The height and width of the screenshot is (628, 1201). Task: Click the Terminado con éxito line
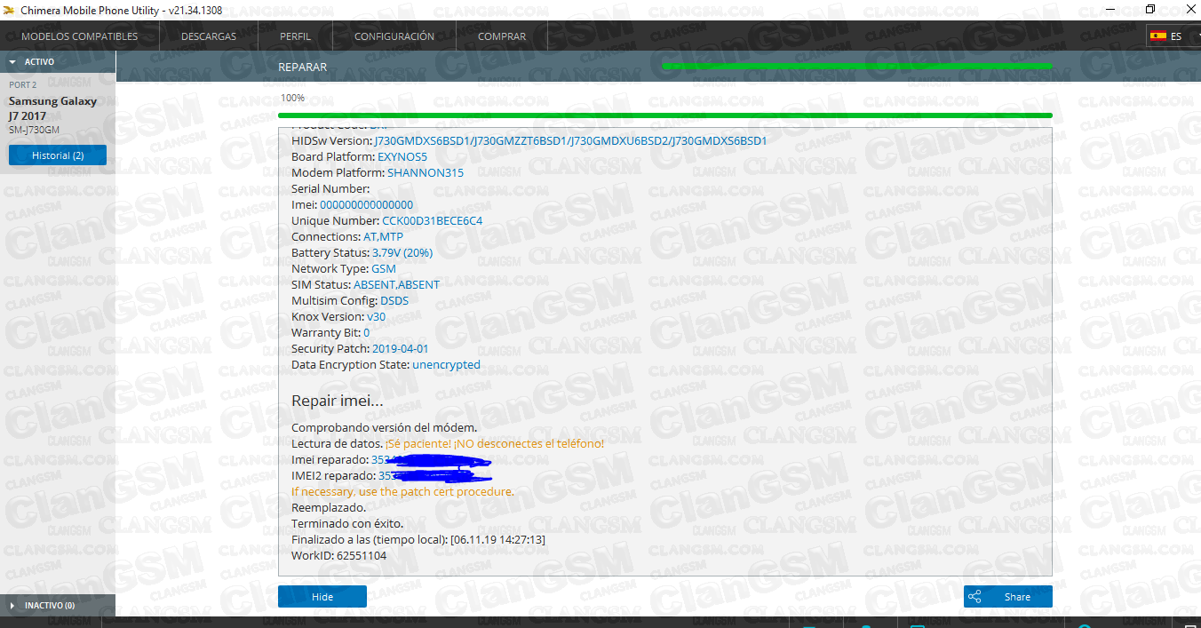[347, 524]
